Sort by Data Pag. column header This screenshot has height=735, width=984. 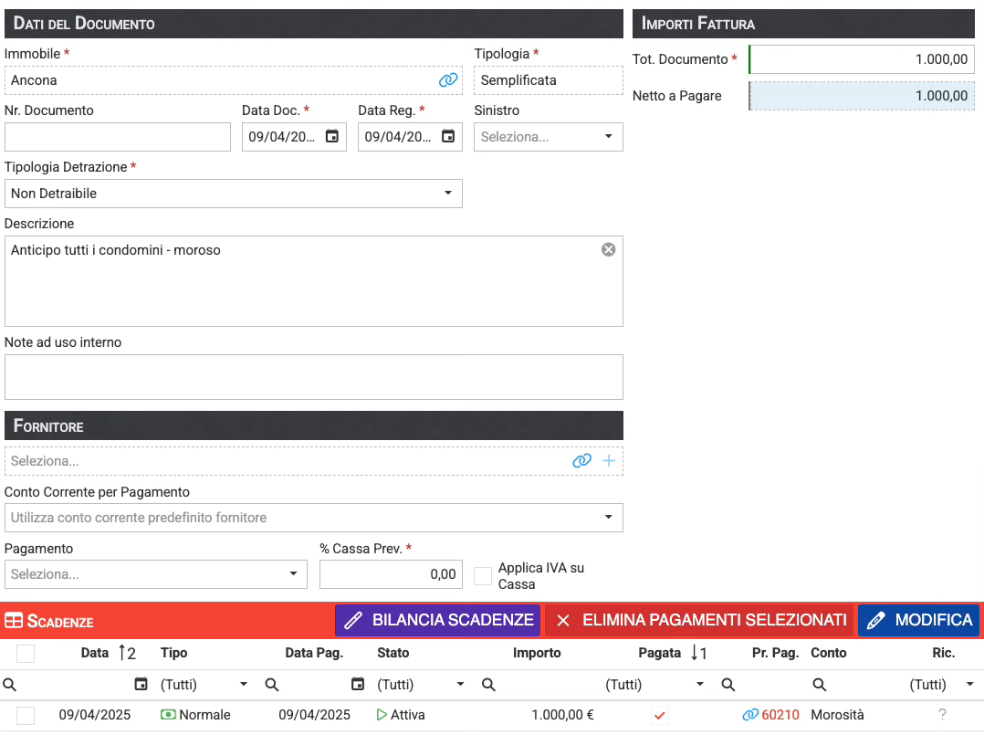coord(314,653)
